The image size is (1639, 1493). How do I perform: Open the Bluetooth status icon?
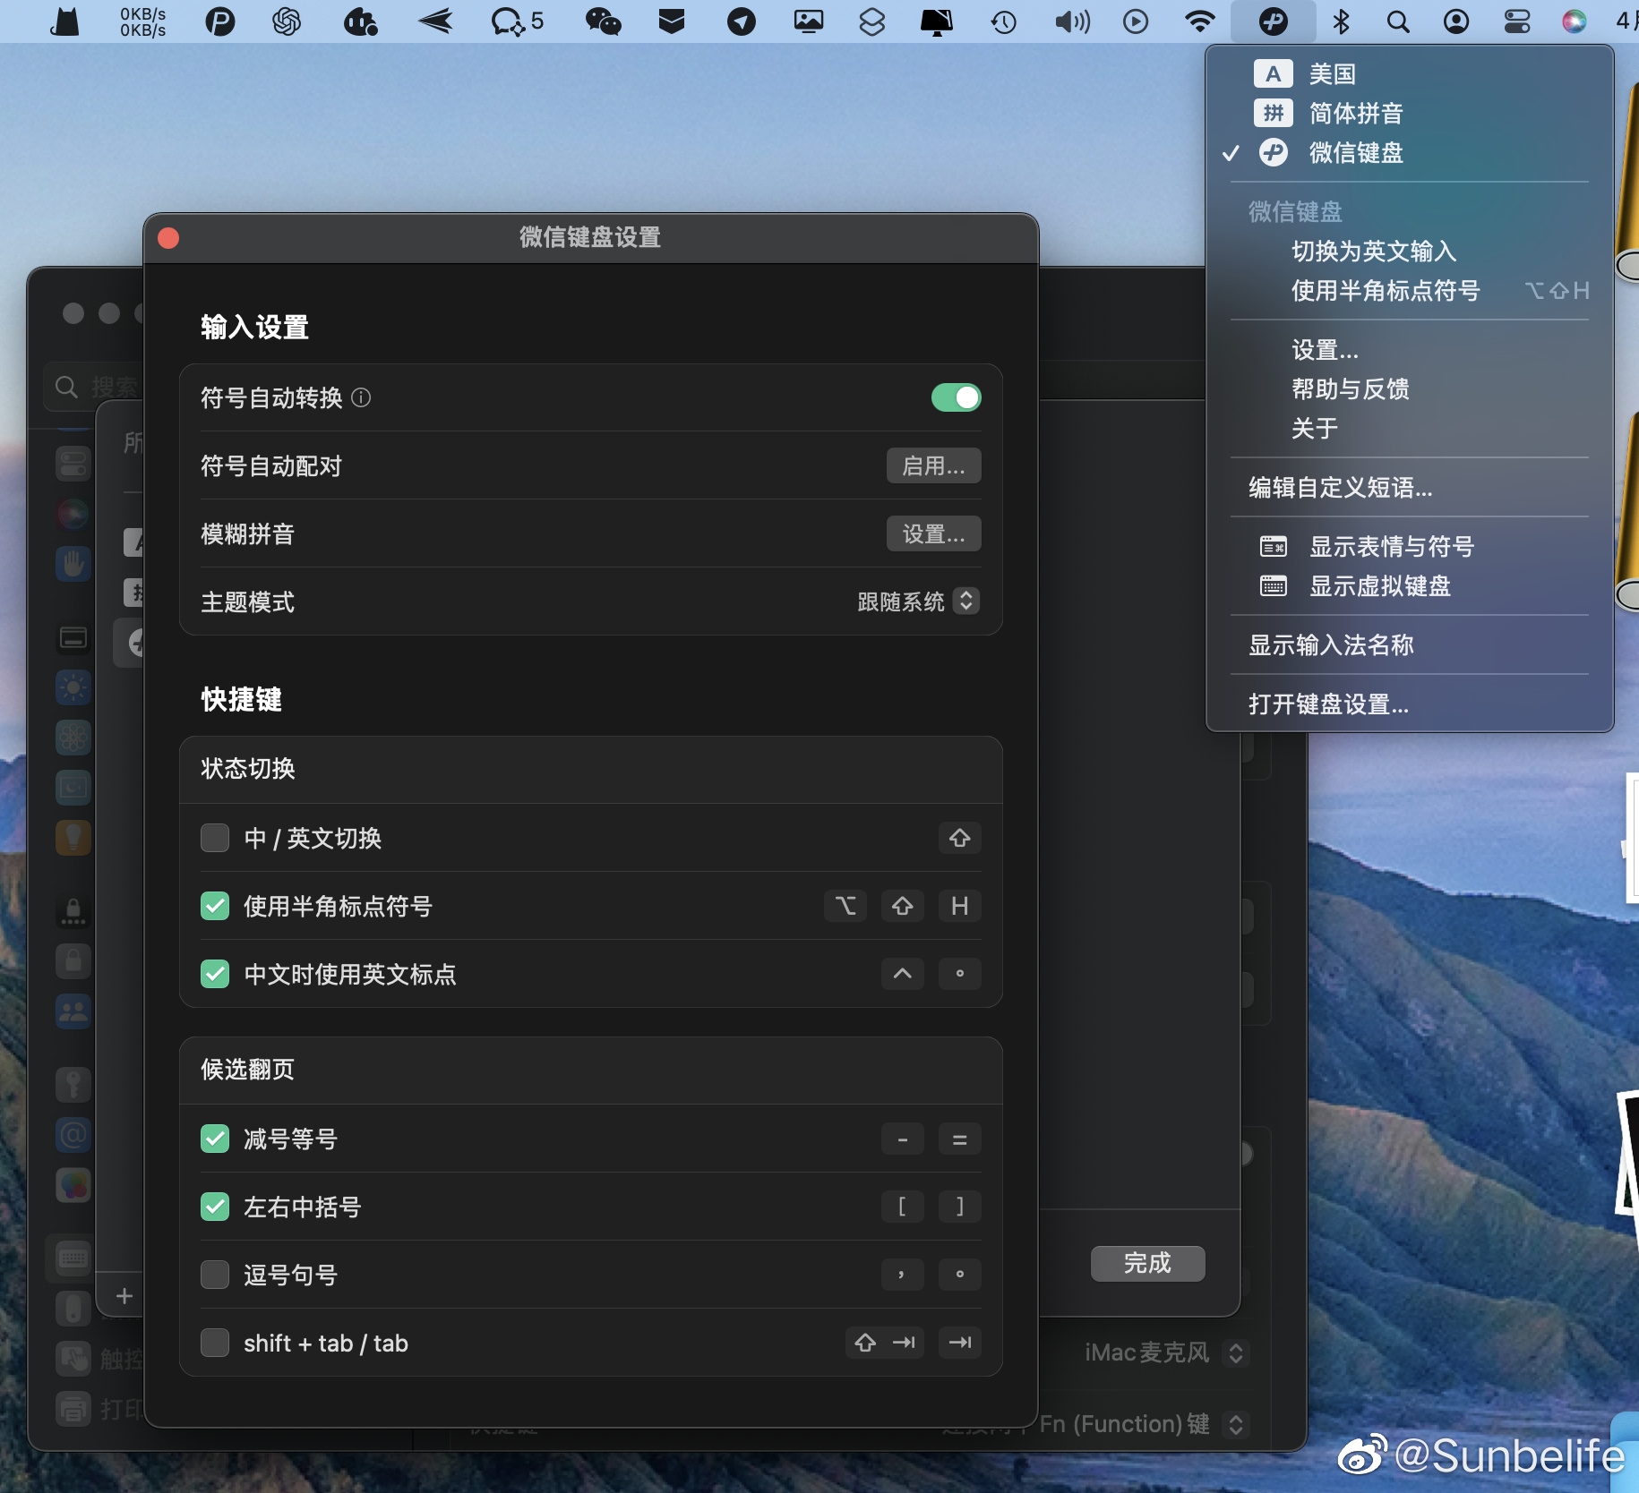[x=1341, y=21]
